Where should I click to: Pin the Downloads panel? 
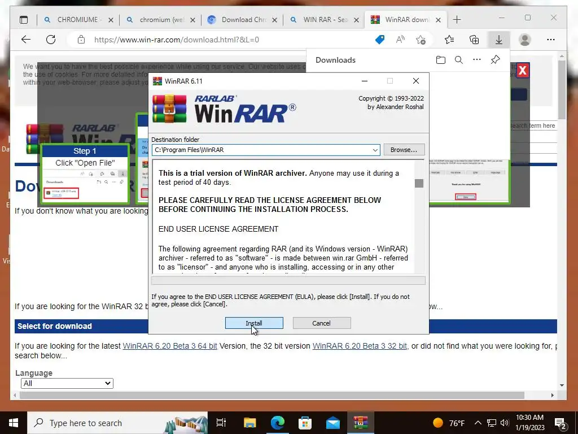tap(495, 60)
